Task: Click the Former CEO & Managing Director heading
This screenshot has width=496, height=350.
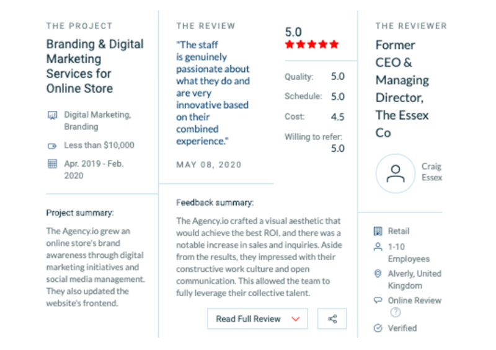Action: pyautogui.click(x=402, y=89)
